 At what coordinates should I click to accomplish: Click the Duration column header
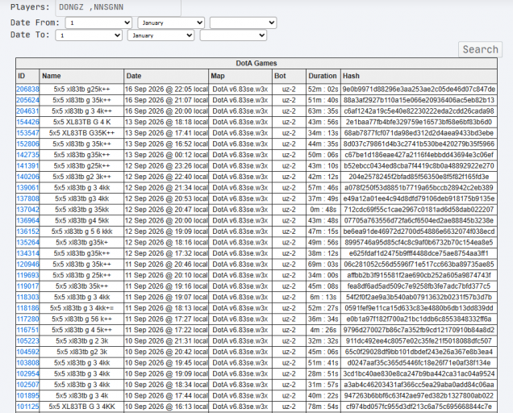point(323,76)
